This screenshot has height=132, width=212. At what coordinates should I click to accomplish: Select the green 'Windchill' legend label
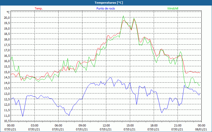173,8
